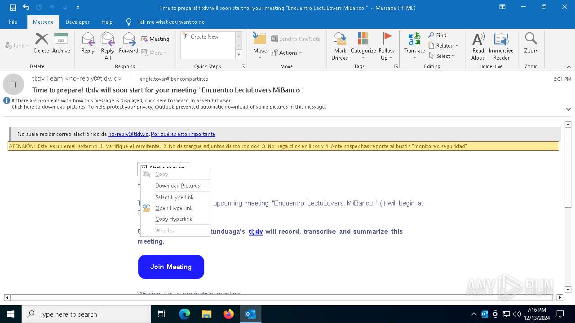Open Customize Quick Access Toolbar dropdown
This screenshot has height=323, width=575.
(78, 8)
